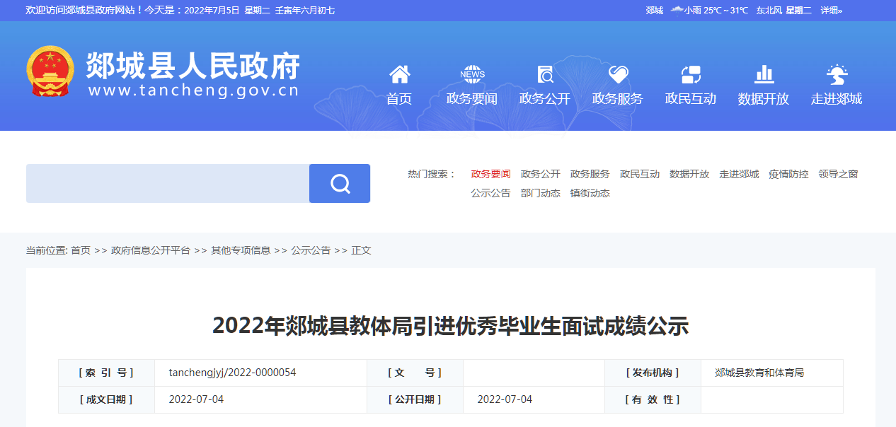
Task: Open the 首页 navigation menu item
Action: point(399,99)
